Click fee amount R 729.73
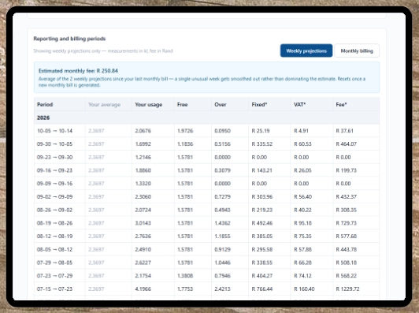 [346, 223]
